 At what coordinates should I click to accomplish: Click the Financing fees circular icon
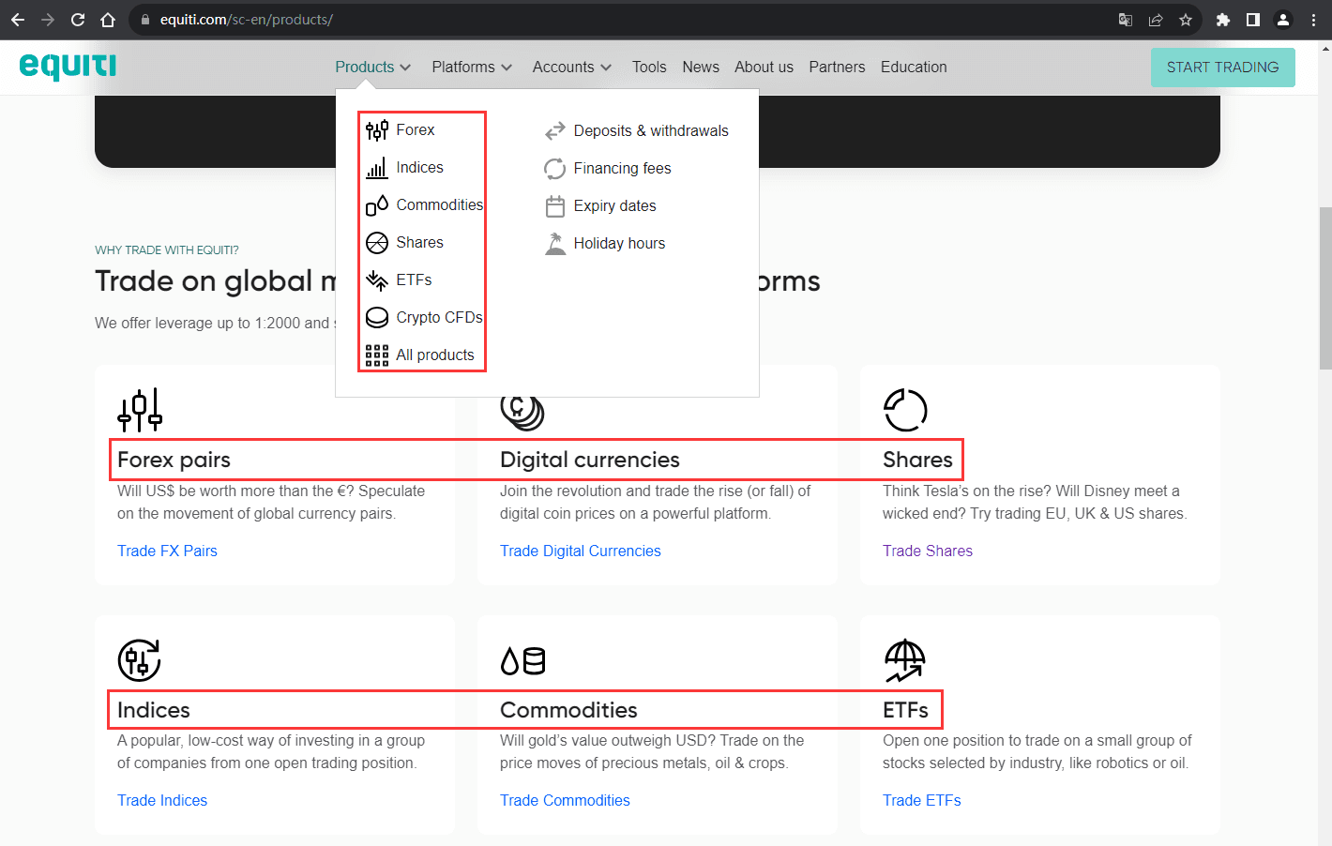tap(555, 169)
